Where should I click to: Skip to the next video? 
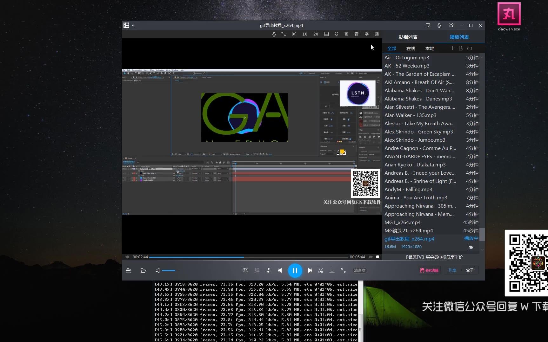click(310, 270)
